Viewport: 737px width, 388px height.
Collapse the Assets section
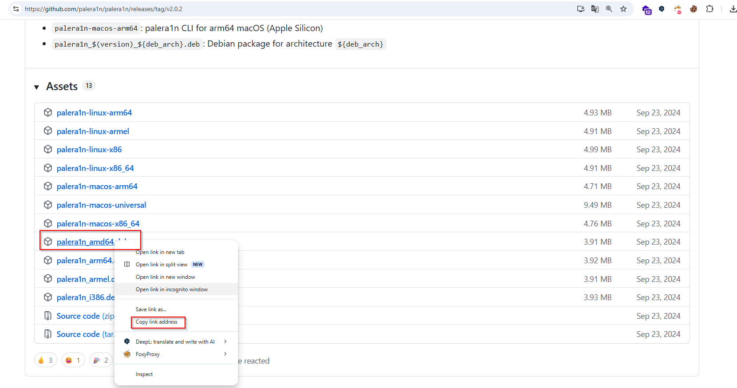click(37, 87)
